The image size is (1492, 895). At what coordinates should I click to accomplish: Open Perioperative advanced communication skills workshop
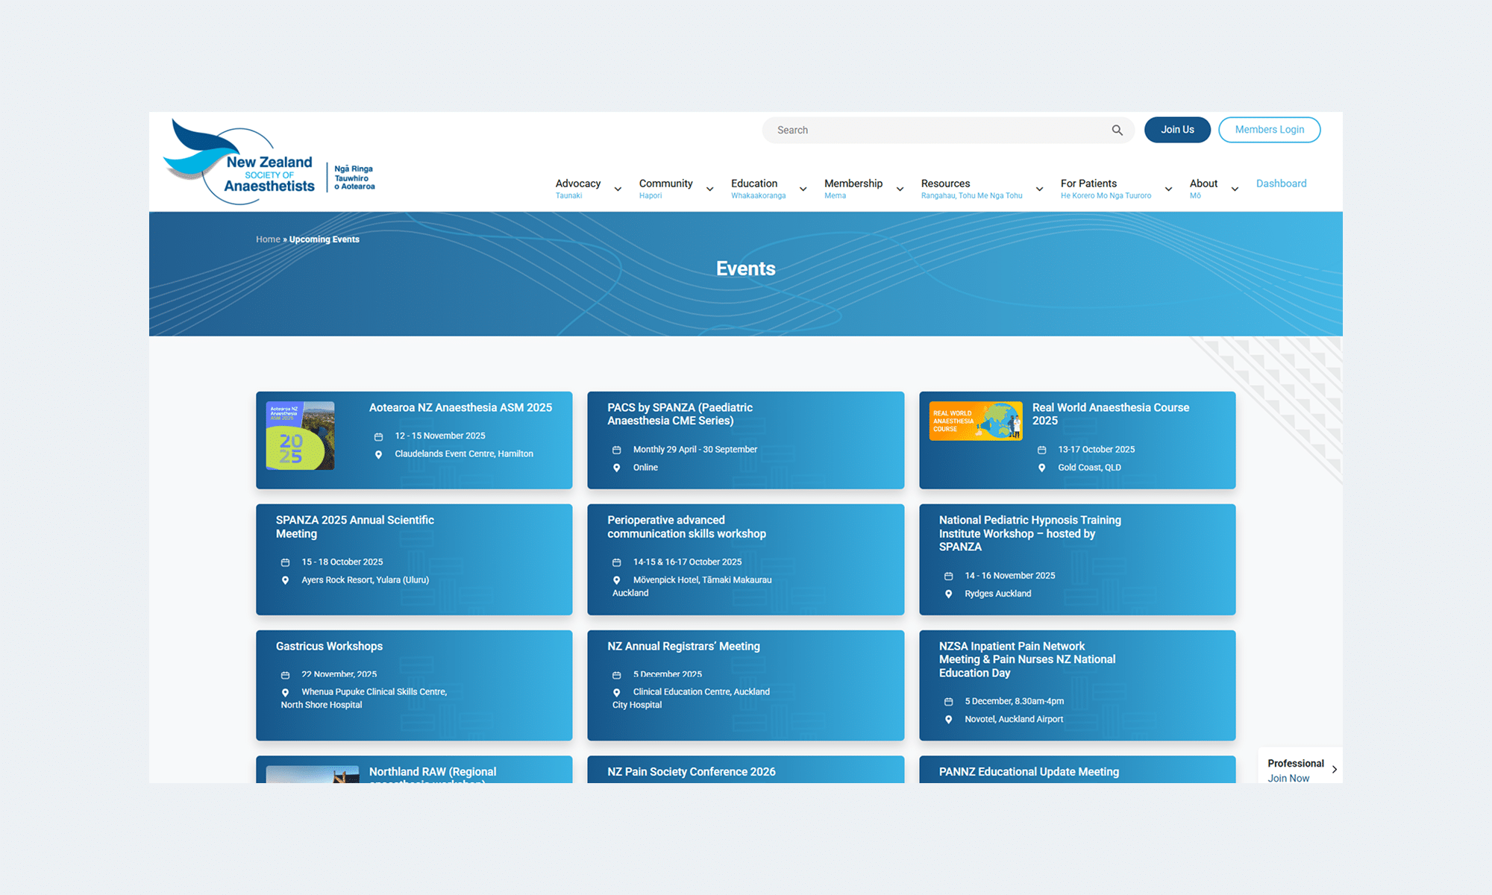(x=686, y=527)
